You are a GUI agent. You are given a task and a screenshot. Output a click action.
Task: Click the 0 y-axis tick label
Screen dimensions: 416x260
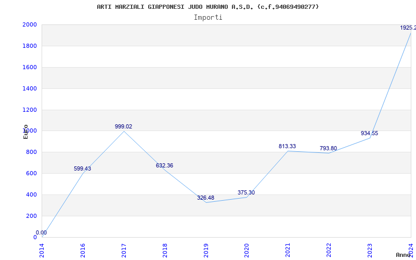(x=35, y=237)
